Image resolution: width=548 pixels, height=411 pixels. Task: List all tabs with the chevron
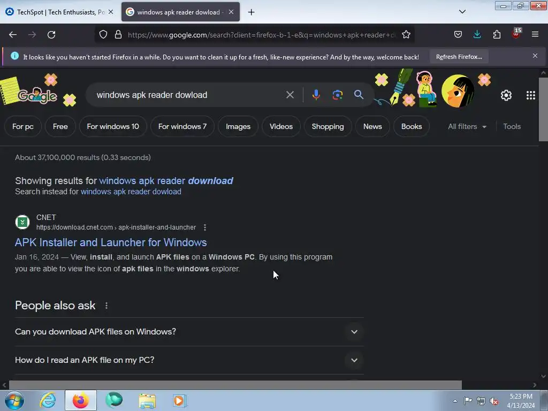click(x=462, y=12)
